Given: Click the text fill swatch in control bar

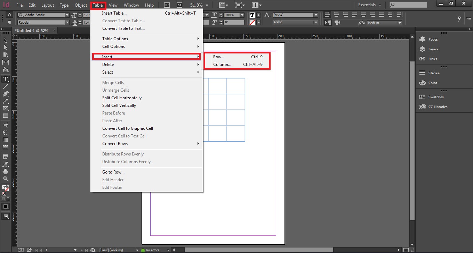Looking at the screenshot, I should 252,15.
